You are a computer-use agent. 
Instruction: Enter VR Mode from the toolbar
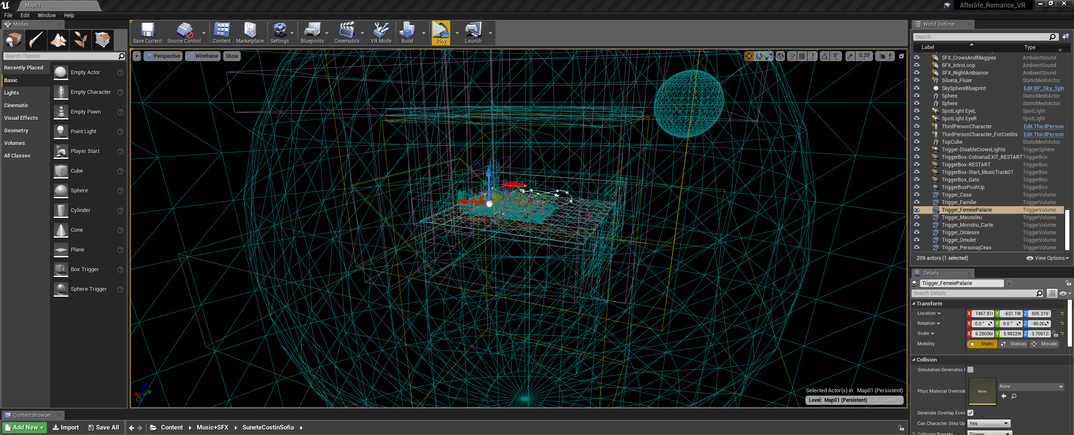tap(381, 33)
